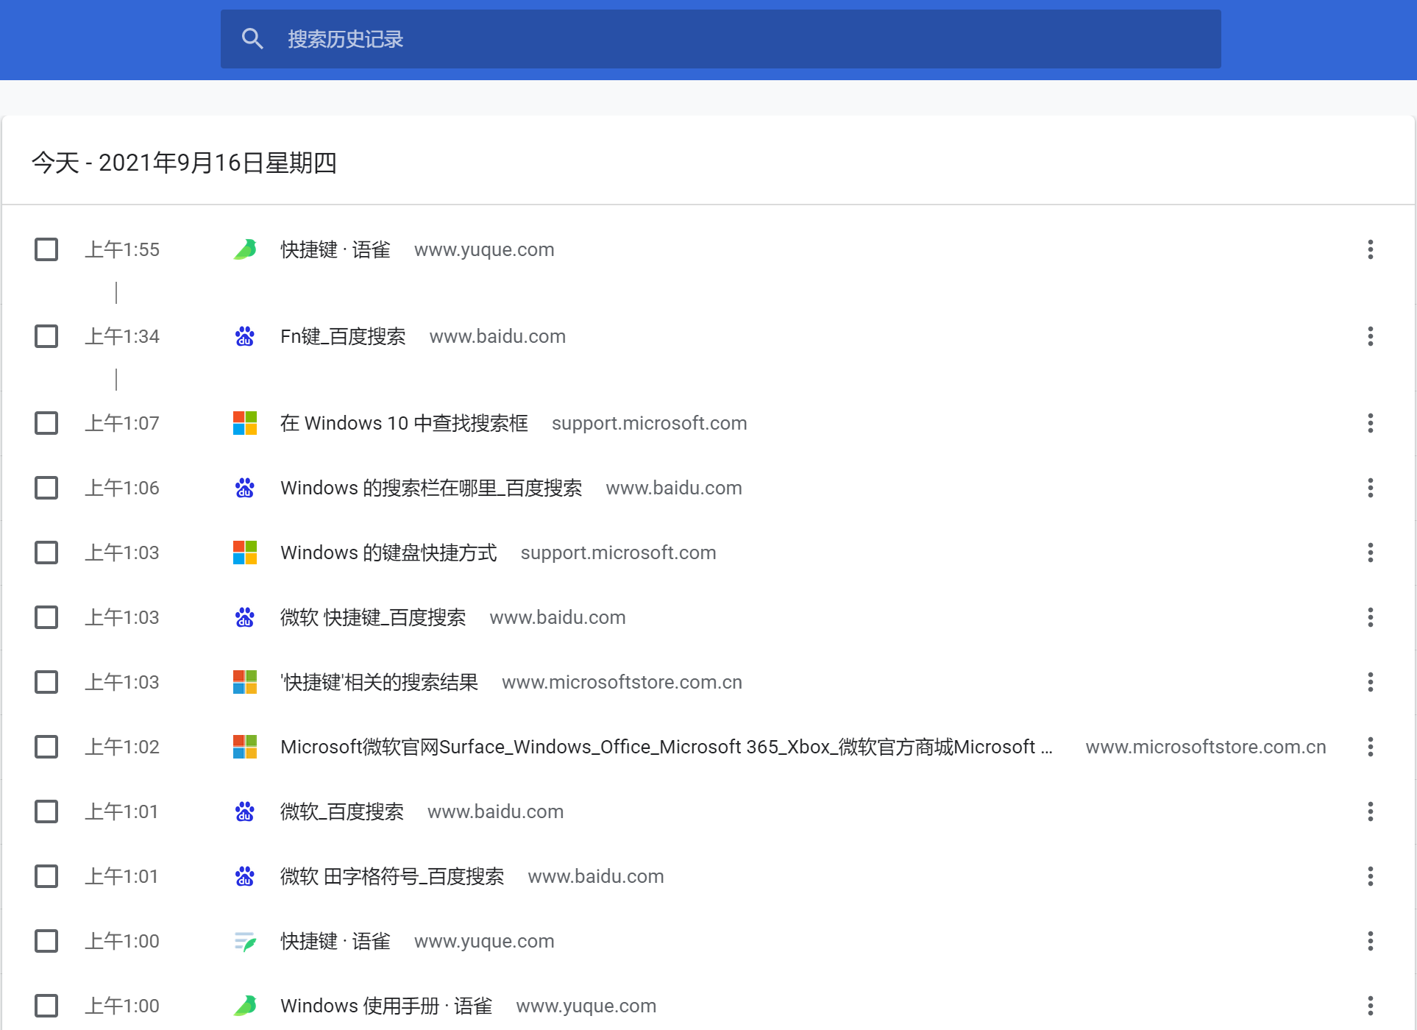Open more actions for Microsoft微软官网Surface entry

pos(1370,747)
